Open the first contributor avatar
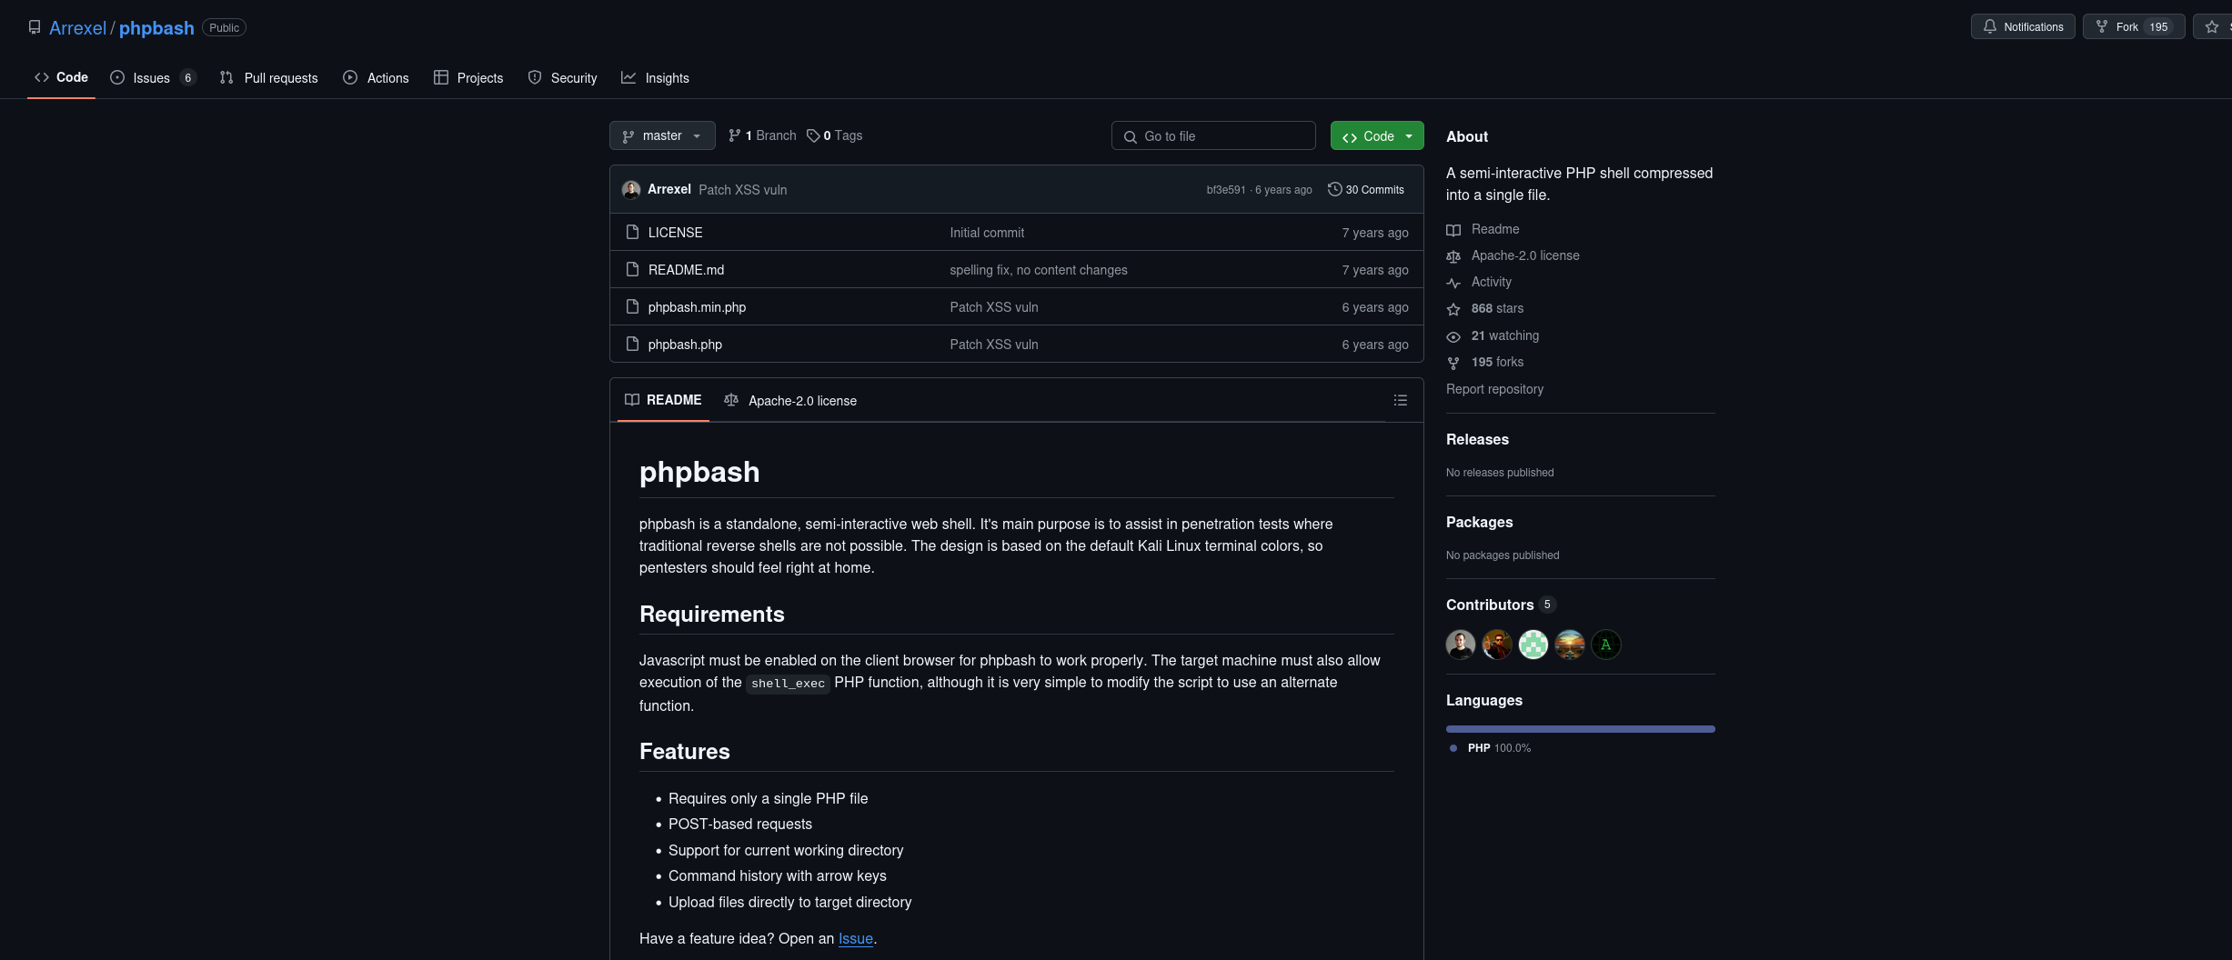Image resolution: width=2232 pixels, height=960 pixels. (x=1461, y=645)
